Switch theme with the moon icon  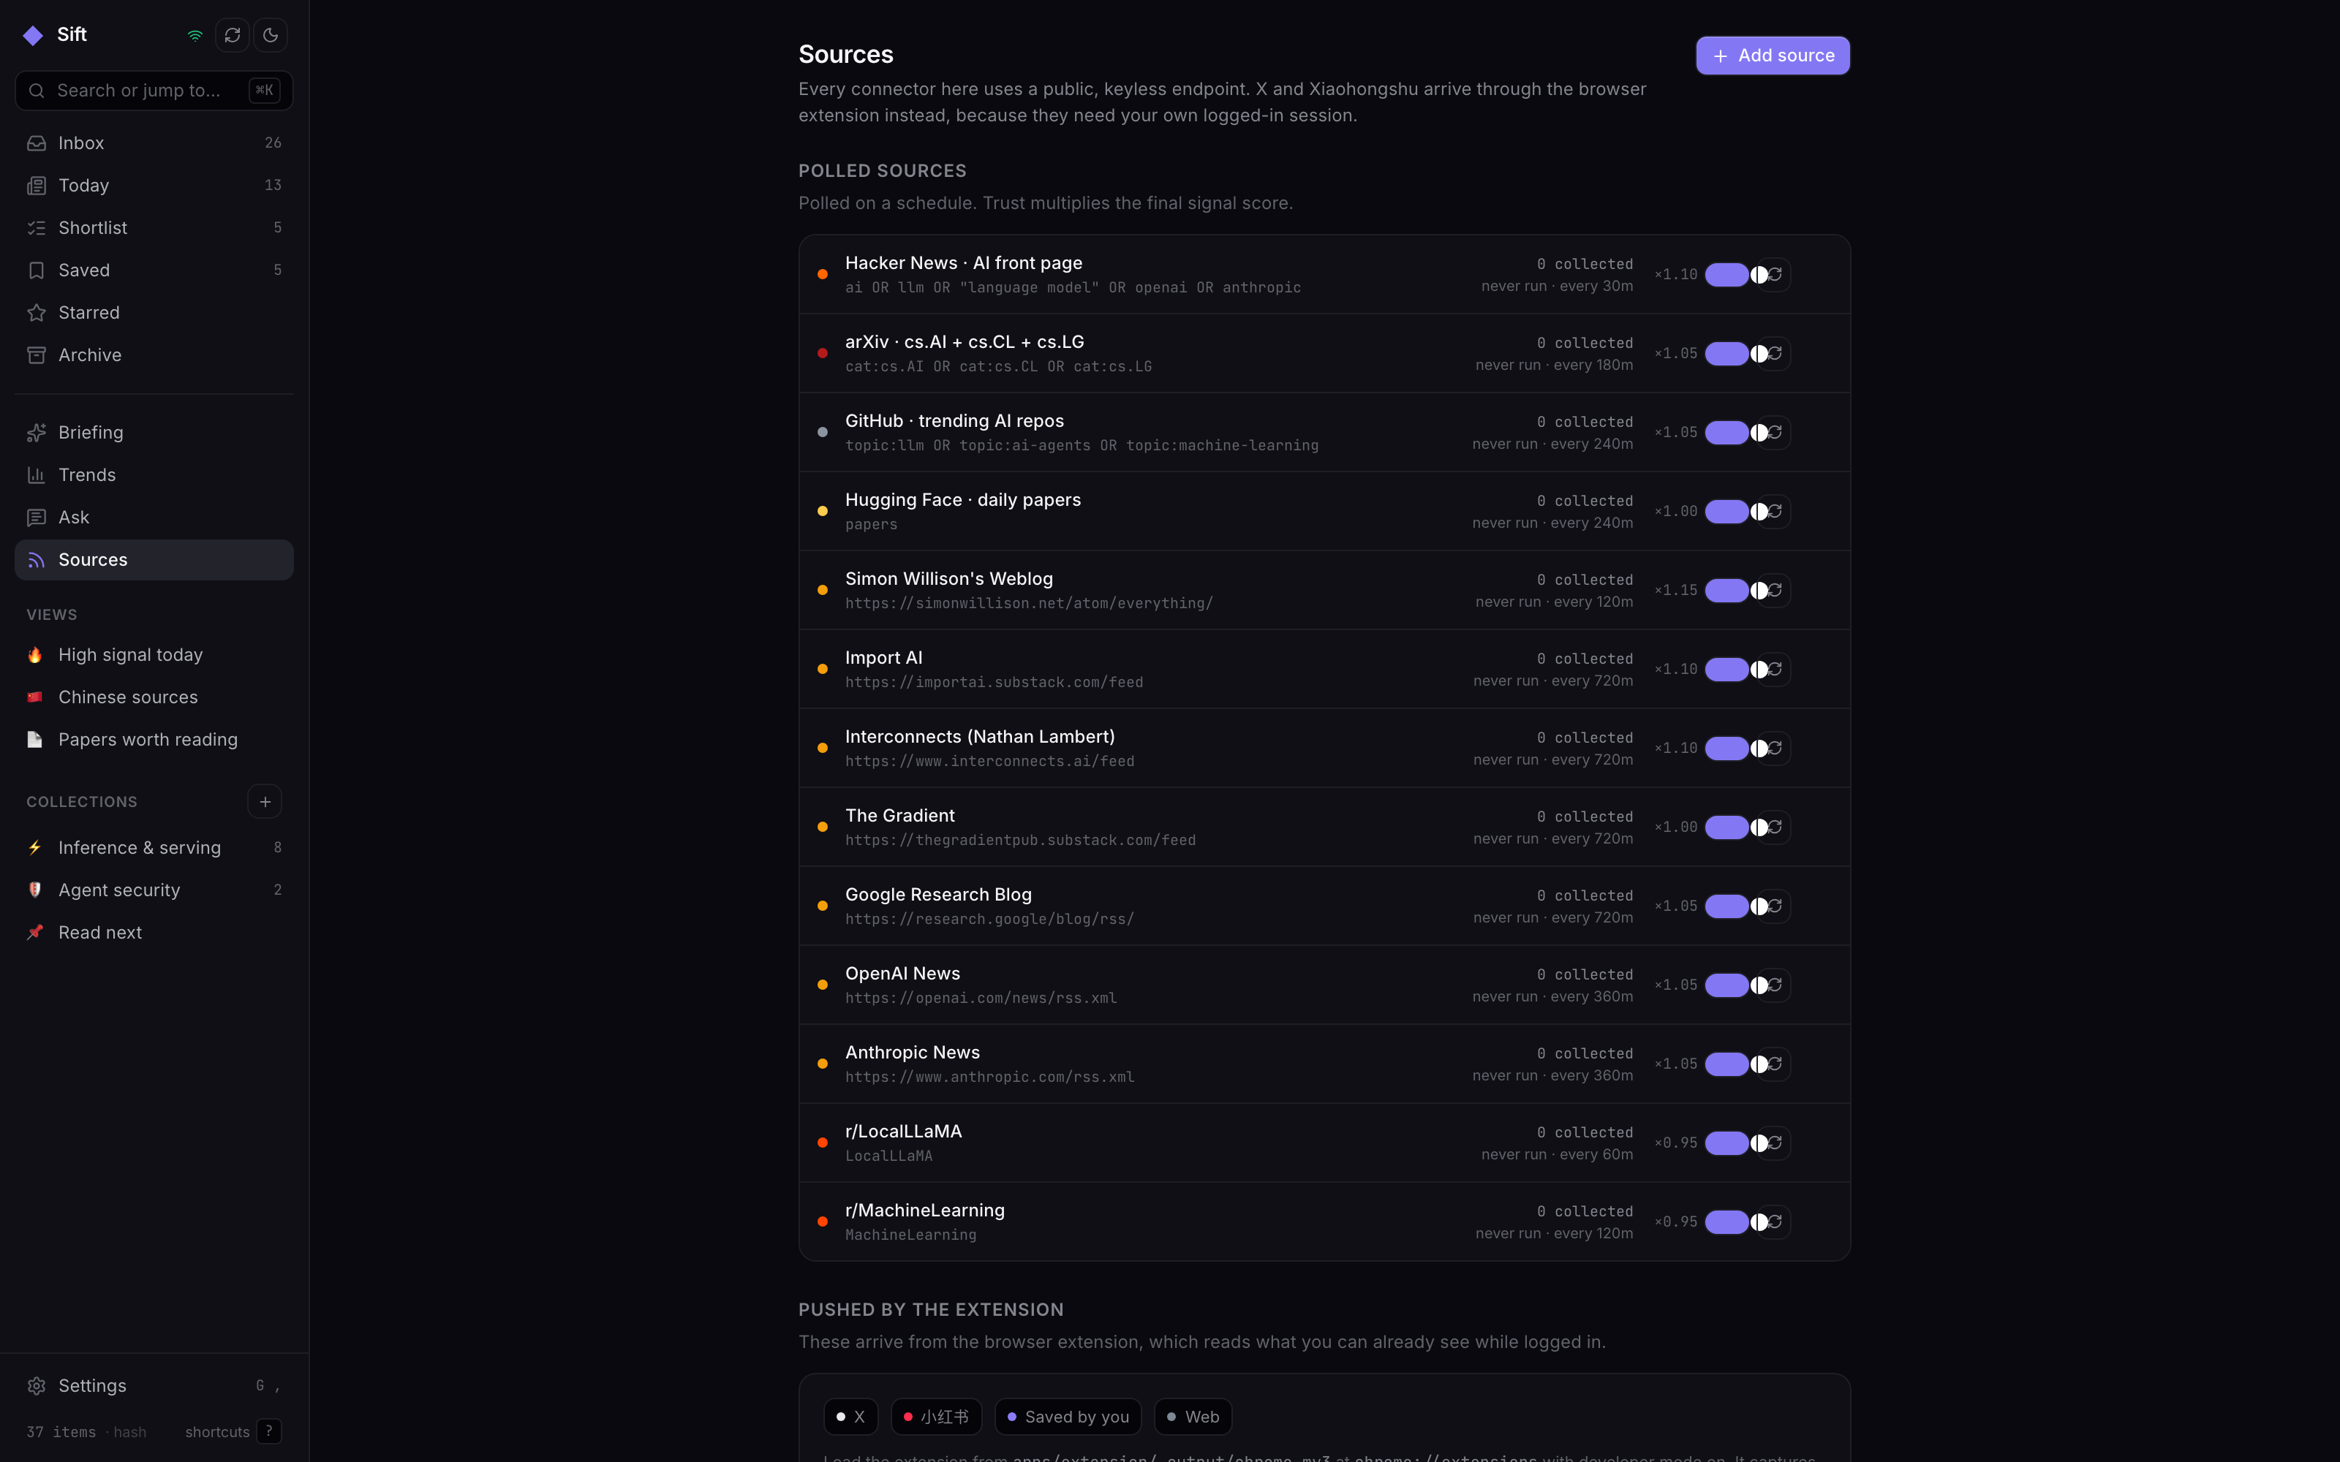(271, 36)
